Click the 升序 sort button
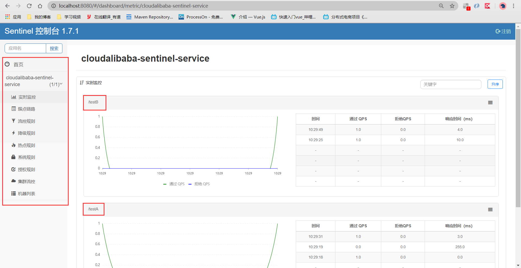This screenshot has height=268, width=521. coord(495,84)
